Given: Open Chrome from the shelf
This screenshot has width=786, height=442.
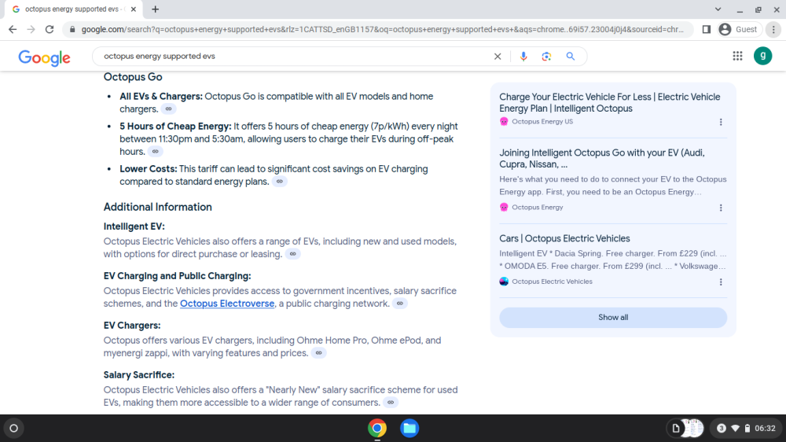Looking at the screenshot, I should coord(377,429).
